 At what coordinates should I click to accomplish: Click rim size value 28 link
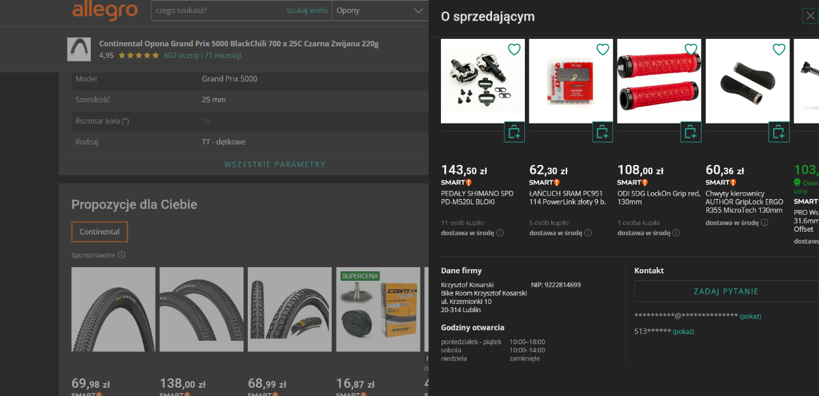(206, 121)
